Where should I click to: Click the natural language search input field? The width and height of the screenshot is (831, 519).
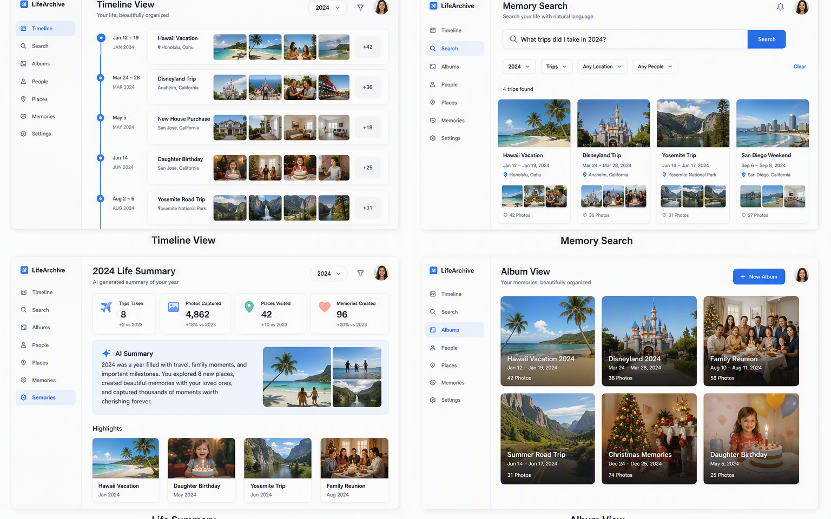coord(625,39)
